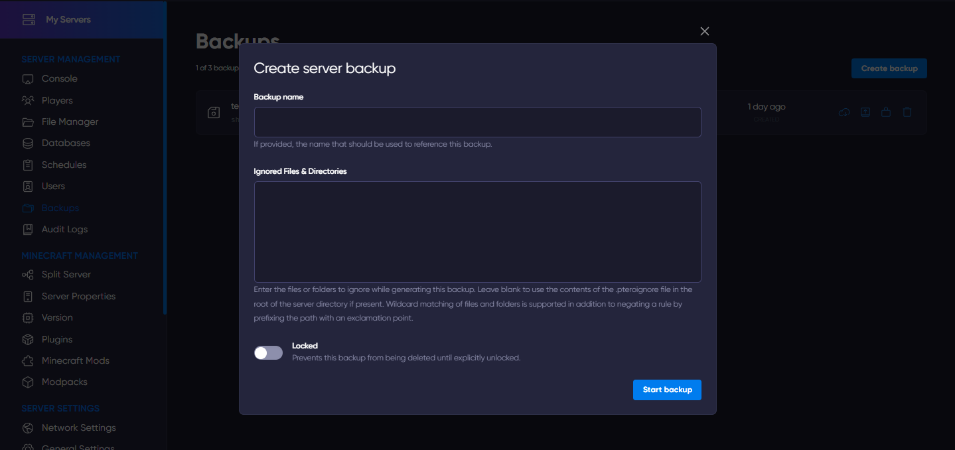This screenshot has height=450, width=955.
Task: Click into Ignored Files & Directories textarea
Action: 477,232
